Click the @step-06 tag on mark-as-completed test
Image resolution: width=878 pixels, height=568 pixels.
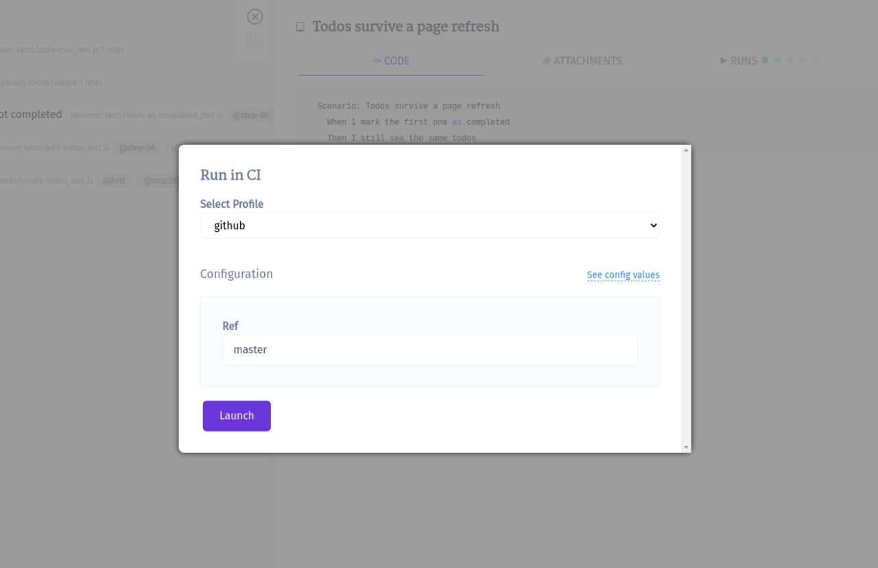coord(250,115)
